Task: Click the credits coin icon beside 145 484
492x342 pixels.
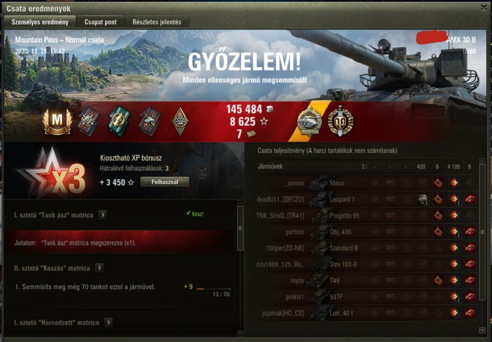Action: click(x=270, y=109)
